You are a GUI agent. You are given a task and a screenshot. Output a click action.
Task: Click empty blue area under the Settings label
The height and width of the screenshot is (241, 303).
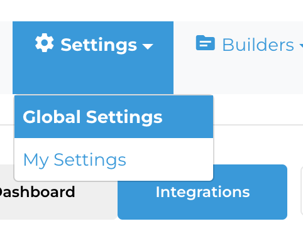[93, 75]
